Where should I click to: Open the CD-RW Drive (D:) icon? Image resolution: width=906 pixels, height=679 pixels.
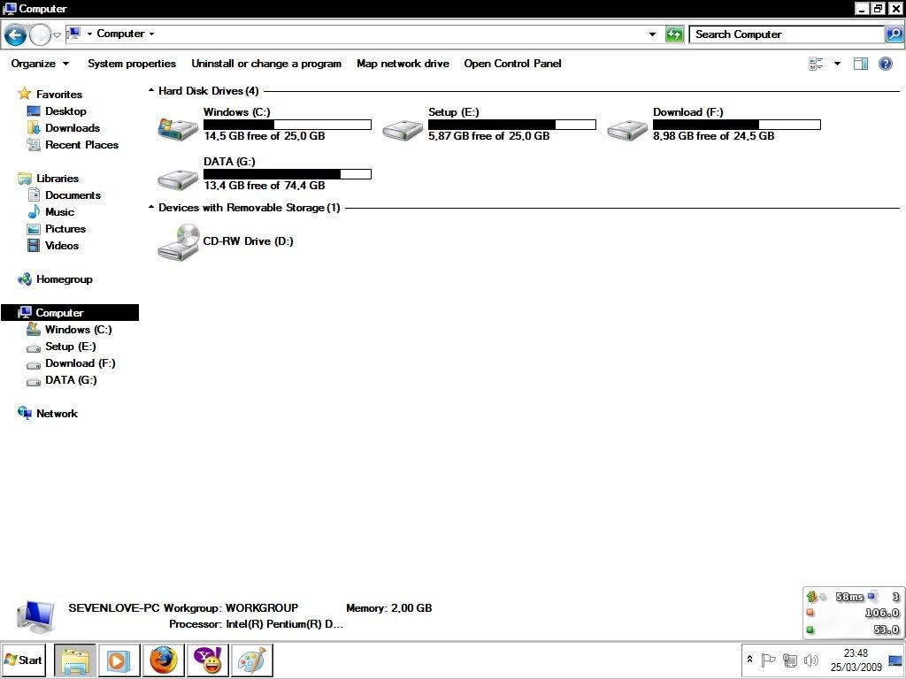[x=177, y=241]
